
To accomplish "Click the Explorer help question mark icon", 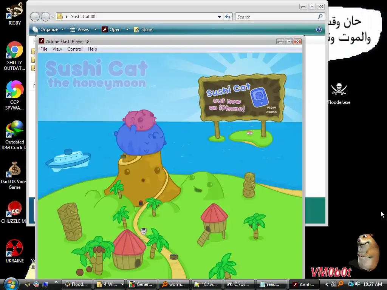I will [x=319, y=29].
